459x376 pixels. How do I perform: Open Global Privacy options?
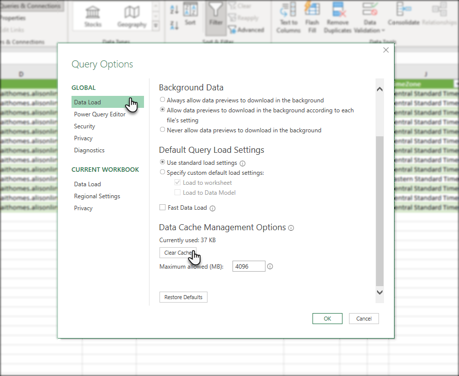point(83,138)
